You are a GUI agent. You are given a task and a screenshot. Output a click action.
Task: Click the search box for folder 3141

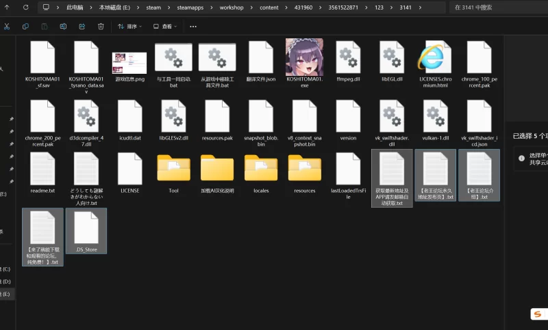499,8
